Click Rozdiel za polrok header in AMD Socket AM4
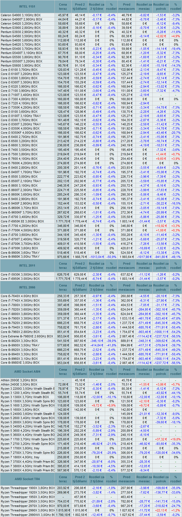Viewport: 182px width, 517px height. pyautogui.click(x=161, y=372)
